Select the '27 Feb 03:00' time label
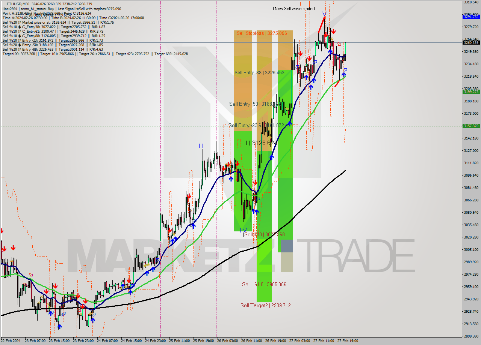Screen dimensions: 481x345 click(299, 341)
